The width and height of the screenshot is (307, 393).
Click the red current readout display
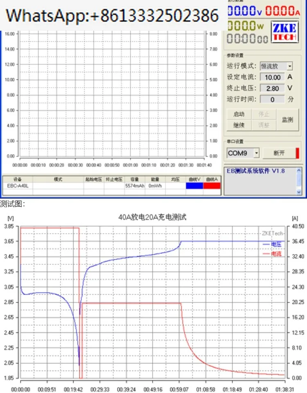[283, 11]
